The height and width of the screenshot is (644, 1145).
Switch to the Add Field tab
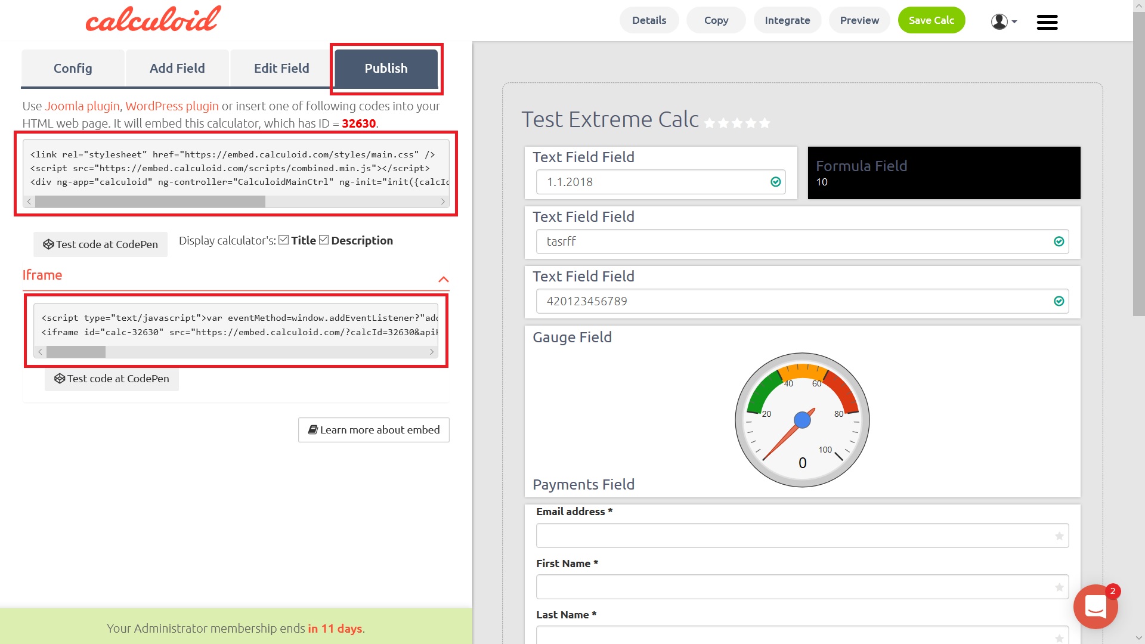[177, 68]
